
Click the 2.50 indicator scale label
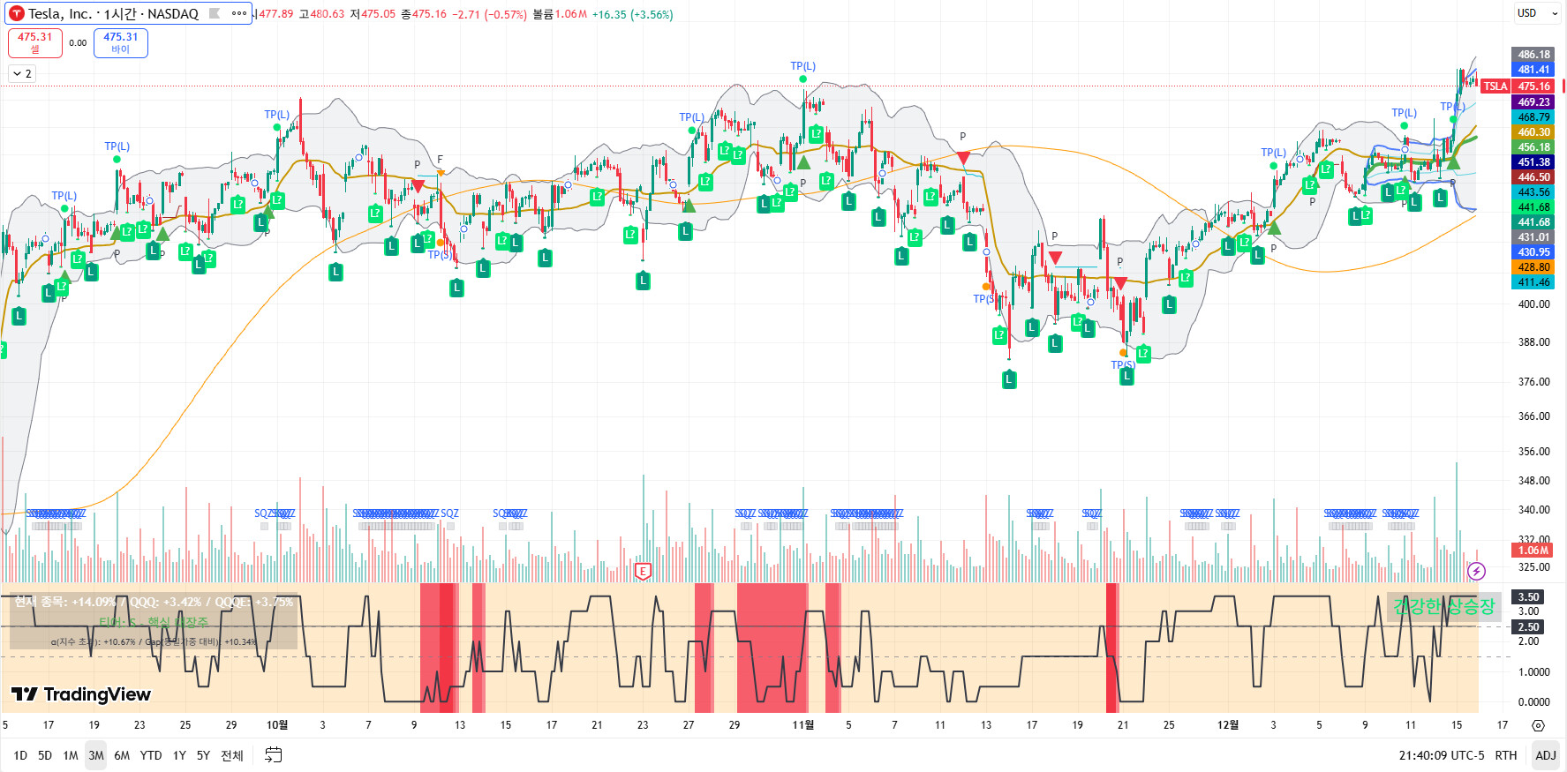point(1528,627)
